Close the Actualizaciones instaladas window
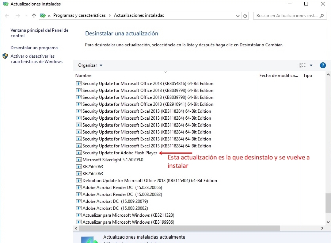This screenshot has width=331, height=243. tap(323, 4)
